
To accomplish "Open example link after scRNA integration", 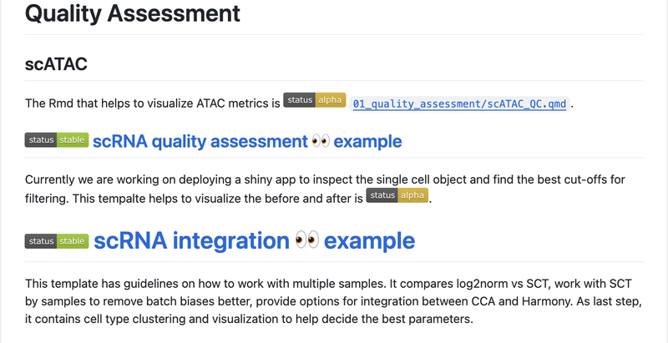I will pos(369,240).
